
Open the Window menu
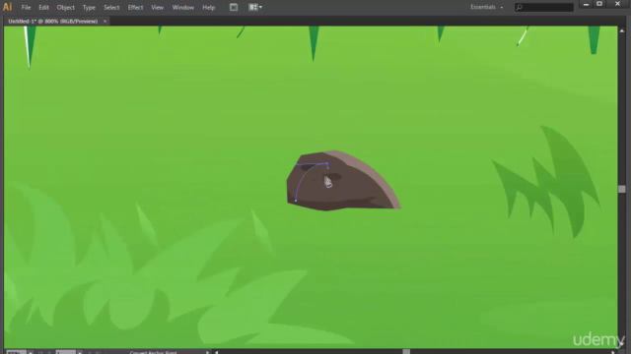click(x=183, y=7)
